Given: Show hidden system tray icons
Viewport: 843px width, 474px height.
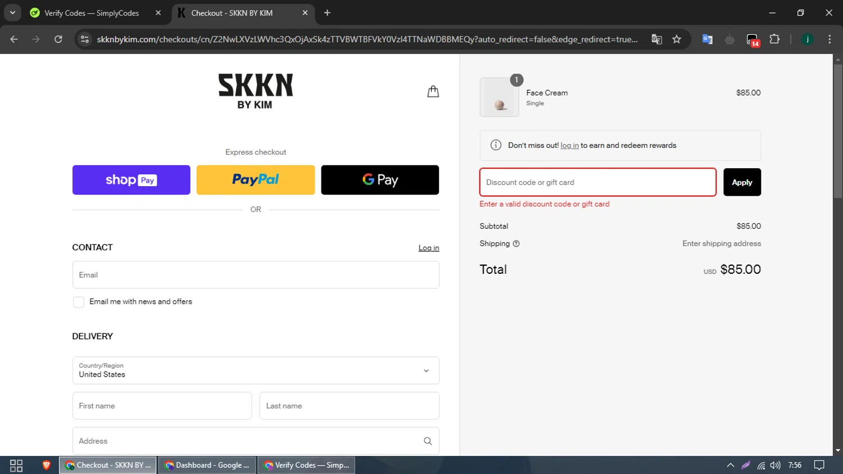Looking at the screenshot, I should (731, 466).
